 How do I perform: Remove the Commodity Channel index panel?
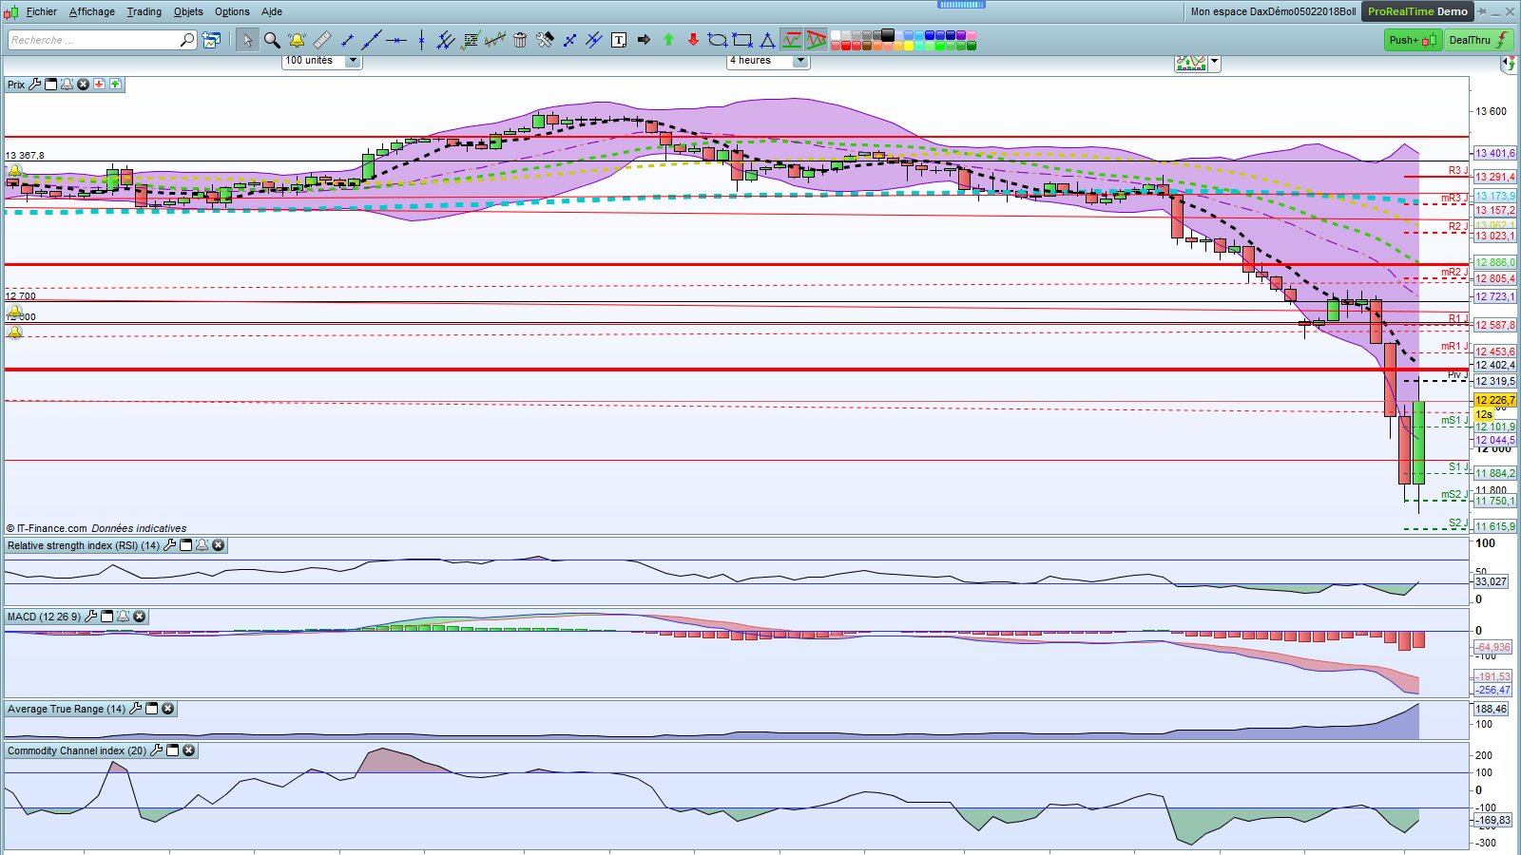point(189,750)
